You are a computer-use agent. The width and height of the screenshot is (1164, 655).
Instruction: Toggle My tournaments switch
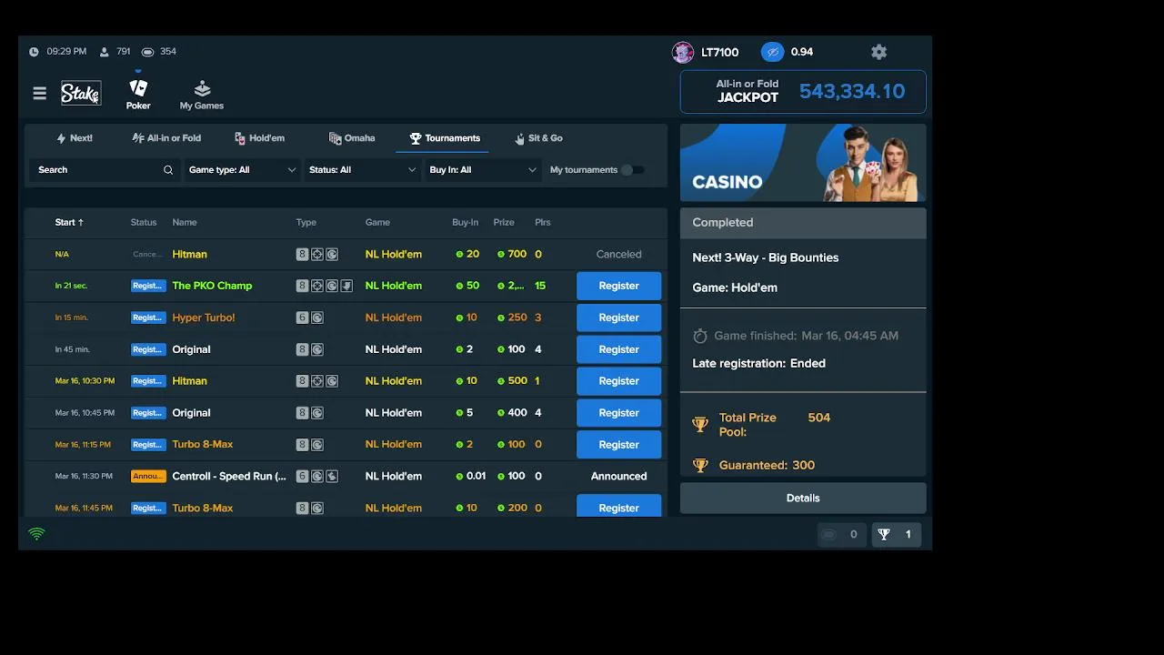point(633,170)
